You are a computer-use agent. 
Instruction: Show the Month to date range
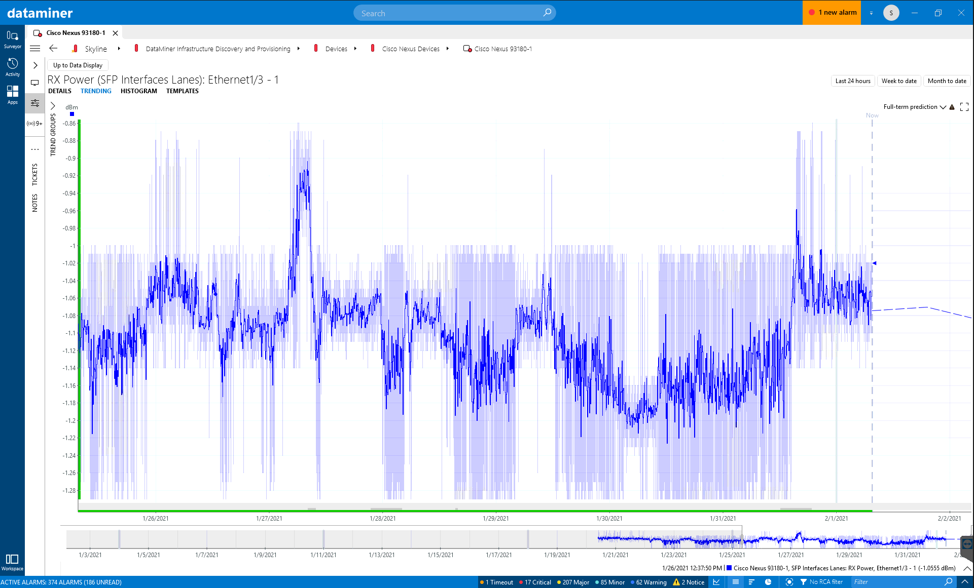(947, 81)
